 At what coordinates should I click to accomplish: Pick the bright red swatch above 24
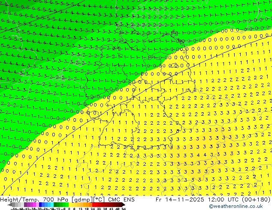tap(94, 204)
